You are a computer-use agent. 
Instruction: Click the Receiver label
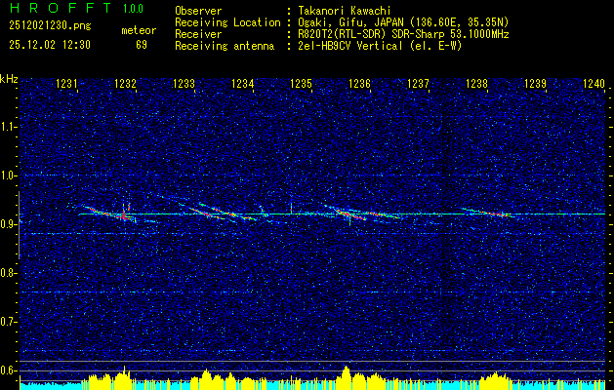[198, 34]
